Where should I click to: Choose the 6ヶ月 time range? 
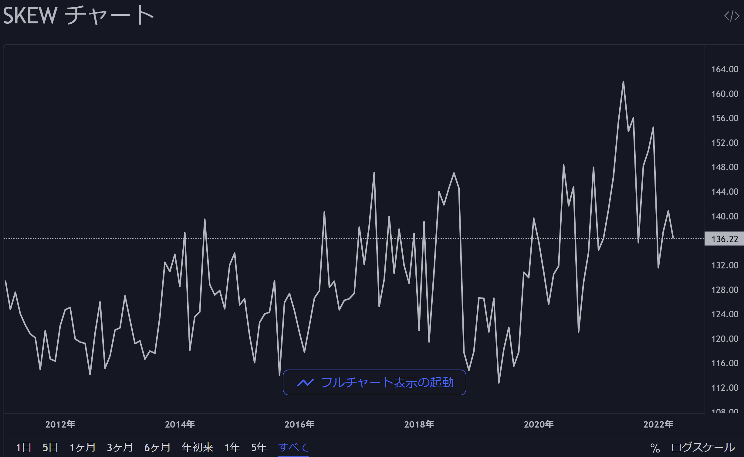157,447
